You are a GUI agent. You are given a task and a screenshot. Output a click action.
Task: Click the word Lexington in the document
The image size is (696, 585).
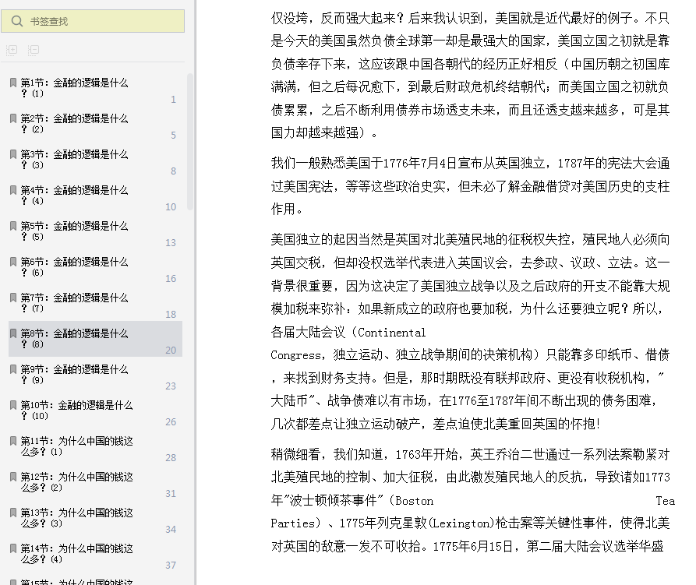[461, 523]
